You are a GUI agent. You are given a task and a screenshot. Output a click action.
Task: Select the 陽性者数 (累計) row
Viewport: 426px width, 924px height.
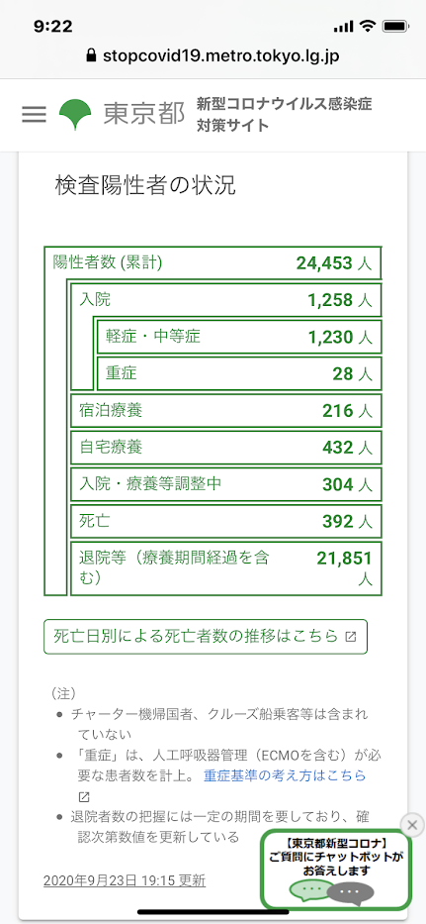click(x=213, y=262)
